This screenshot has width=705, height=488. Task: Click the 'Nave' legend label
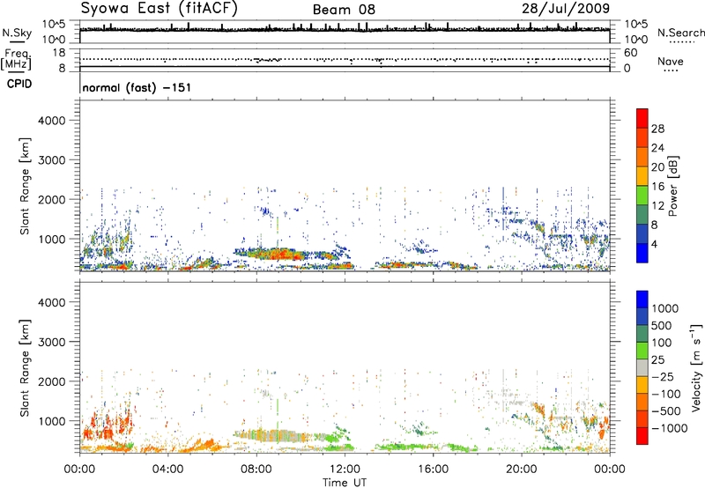click(671, 61)
